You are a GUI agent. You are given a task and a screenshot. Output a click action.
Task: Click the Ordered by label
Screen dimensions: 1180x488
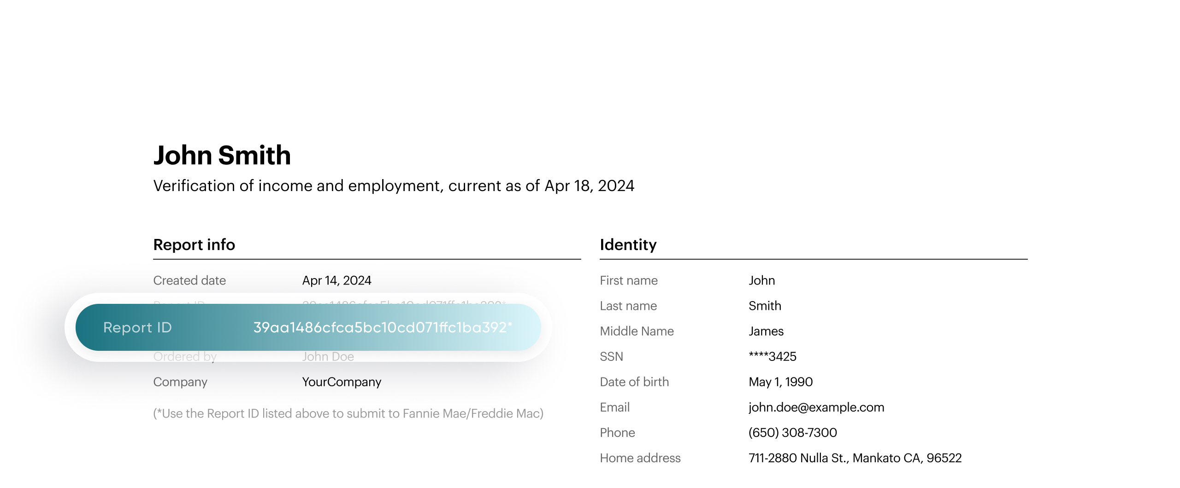(185, 356)
